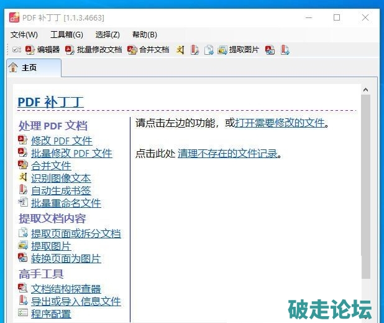The height and width of the screenshot is (323, 384).
Task: Toggle the checkbox icon at the toolbar start
Action: pyautogui.click(x=17, y=50)
